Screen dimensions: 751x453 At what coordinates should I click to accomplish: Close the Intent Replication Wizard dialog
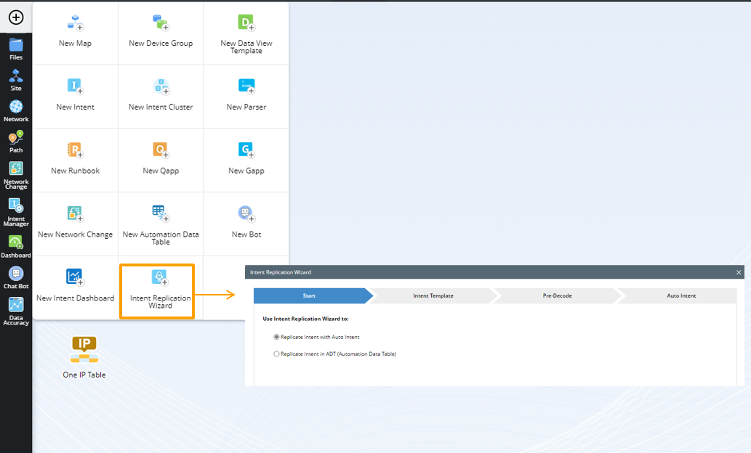tap(739, 272)
